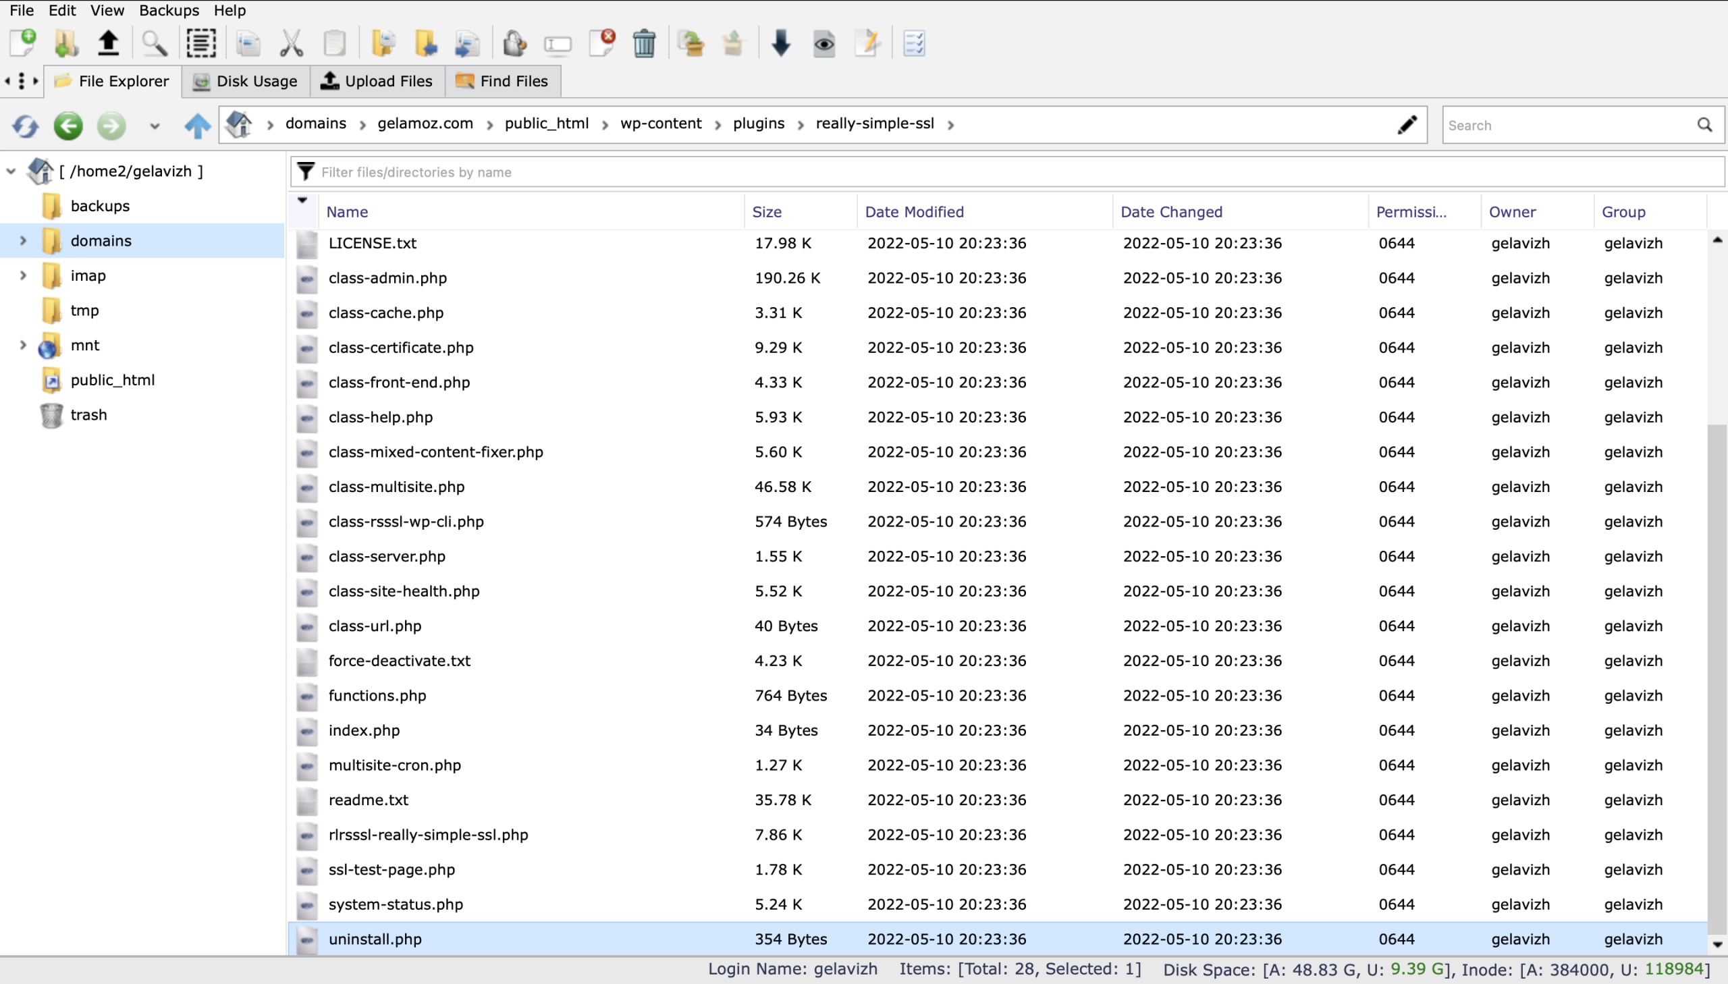Select the File Explorer tab
This screenshot has height=984, width=1728.
click(113, 81)
